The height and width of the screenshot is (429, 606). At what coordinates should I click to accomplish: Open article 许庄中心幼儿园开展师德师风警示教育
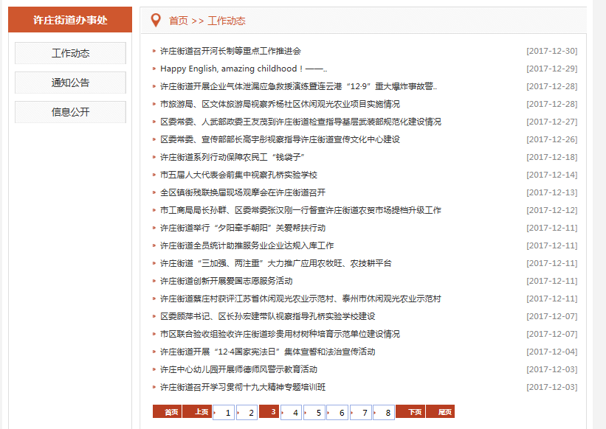pyautogui.click(x=238, y=370)
